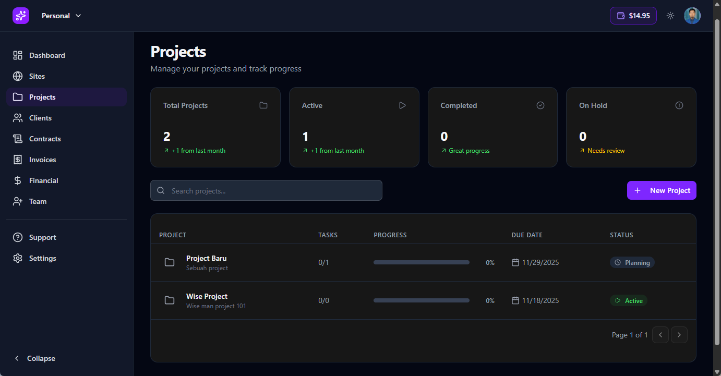721x376 pixels.
Task: Open Dashboard from the sidebar
Action: point(47,55)
